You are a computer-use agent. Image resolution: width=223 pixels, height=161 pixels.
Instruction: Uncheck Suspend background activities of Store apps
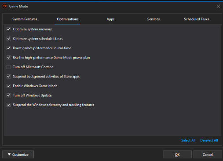coord(9,77)
